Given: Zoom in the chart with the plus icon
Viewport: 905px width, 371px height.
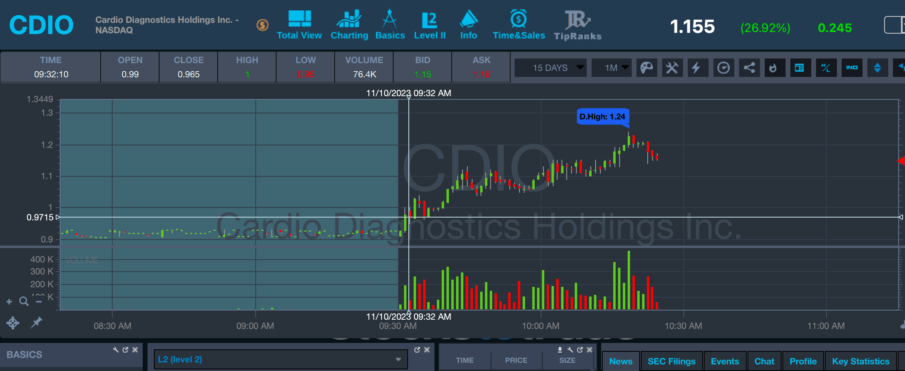Looking at the screenshot, I should pos(9,302).
